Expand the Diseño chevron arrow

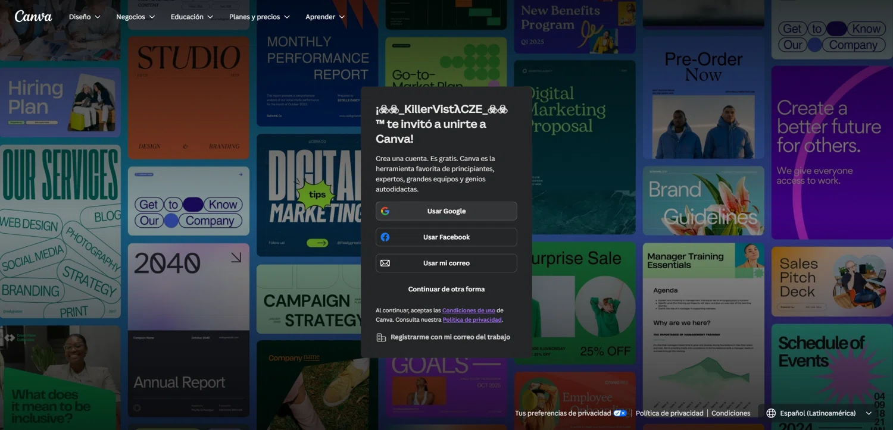[98, 17]
